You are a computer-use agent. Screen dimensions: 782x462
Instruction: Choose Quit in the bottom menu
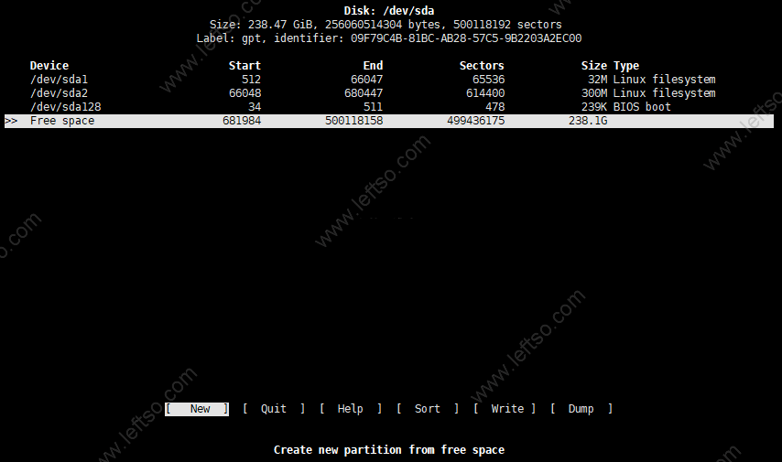(x=273, y=409)
